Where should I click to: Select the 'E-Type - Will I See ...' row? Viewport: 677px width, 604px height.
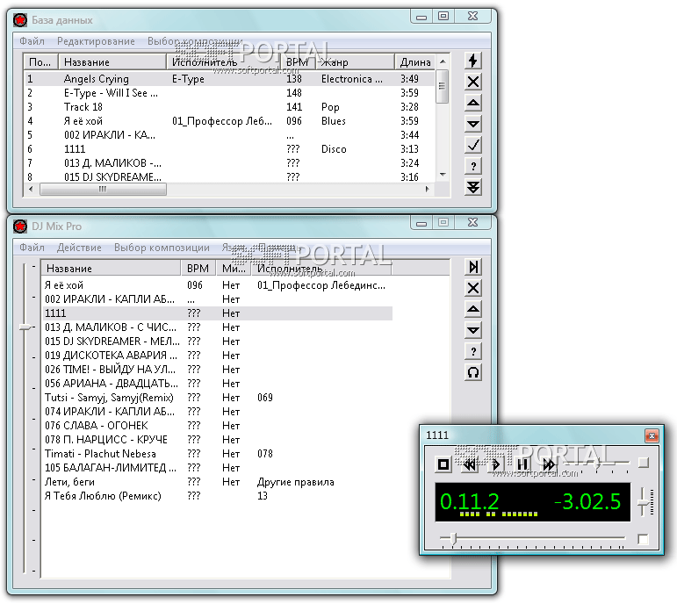(230, 93)
